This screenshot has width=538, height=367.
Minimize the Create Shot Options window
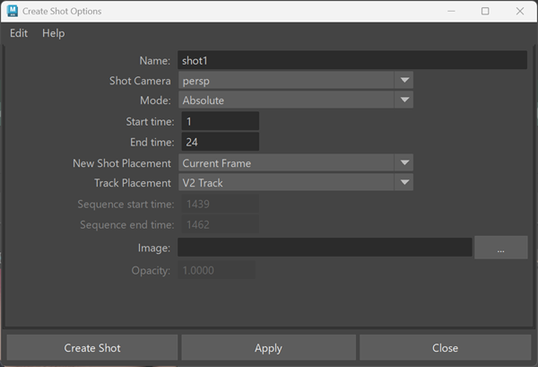pyautogui.click(x=451, y=11)
